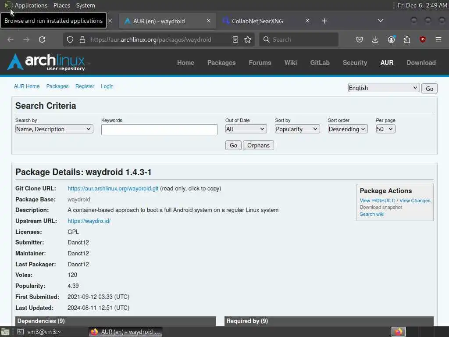Click the Register link
Screen dimensions: 449x337
pos(85,86)
